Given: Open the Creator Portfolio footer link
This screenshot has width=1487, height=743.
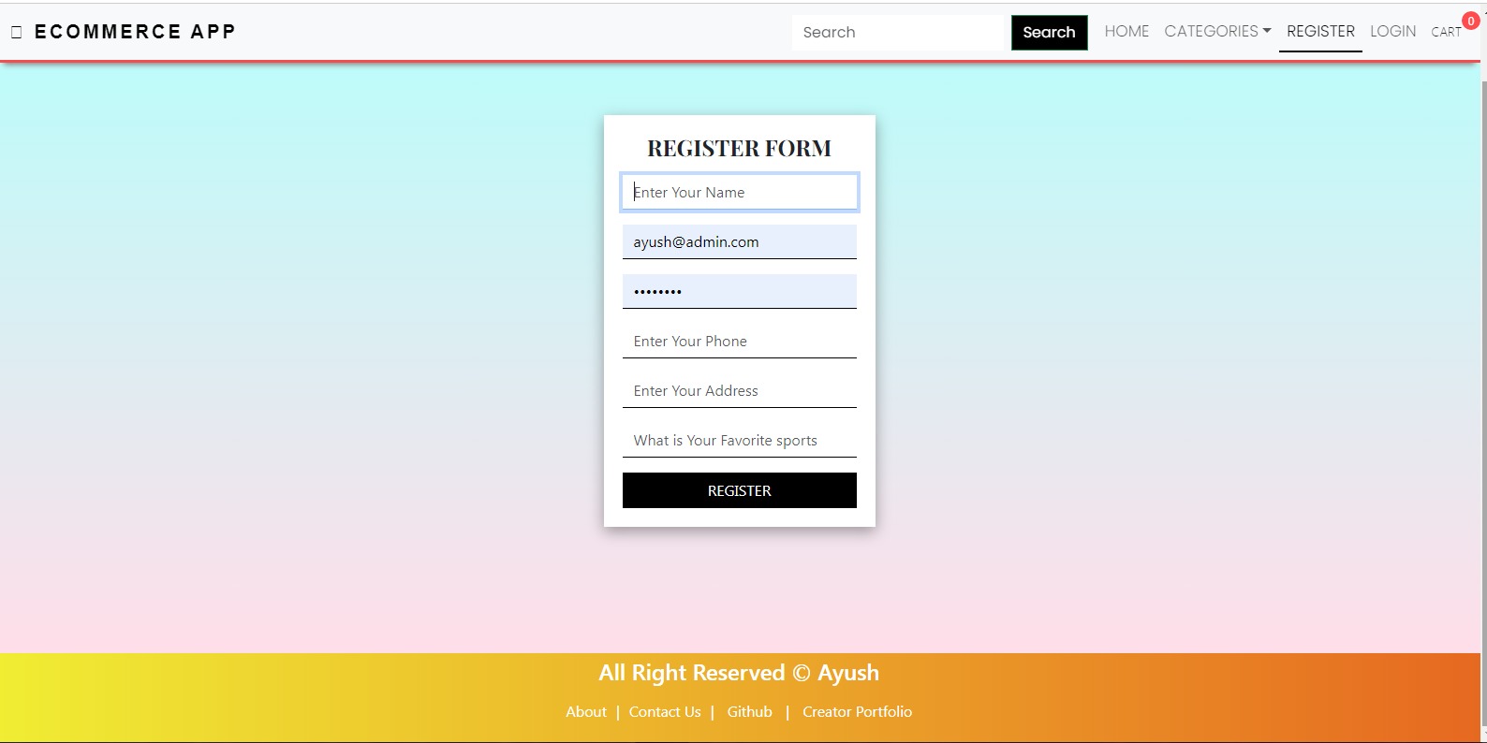Looking at the screenshot, I should (x=857, y=712).
